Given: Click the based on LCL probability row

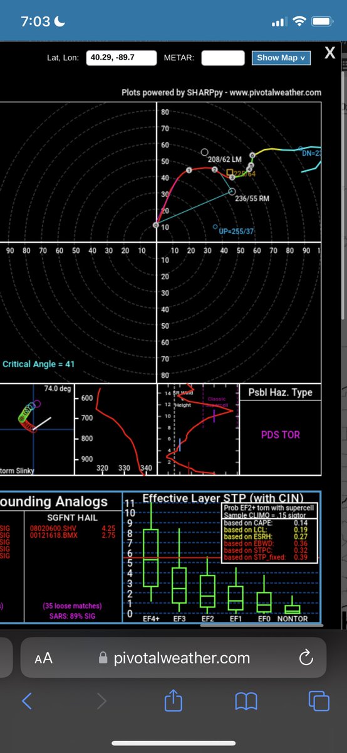Looking at the screenshot, I should coord(266,530).
